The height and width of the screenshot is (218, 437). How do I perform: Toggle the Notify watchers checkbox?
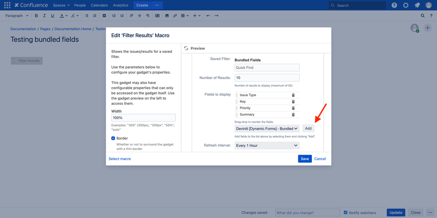[x=346, y=212]
